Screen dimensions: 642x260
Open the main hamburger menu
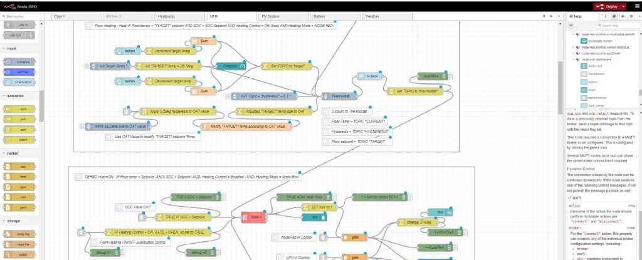tap(636, 6)
